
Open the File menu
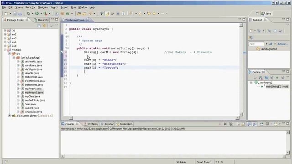(4, 7)
